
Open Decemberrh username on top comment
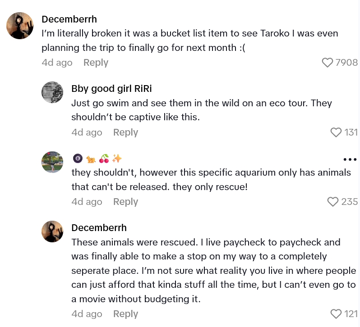point(69,19)
